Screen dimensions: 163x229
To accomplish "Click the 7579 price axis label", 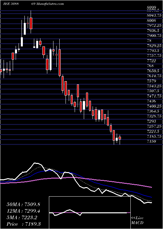I will point(151,81).
